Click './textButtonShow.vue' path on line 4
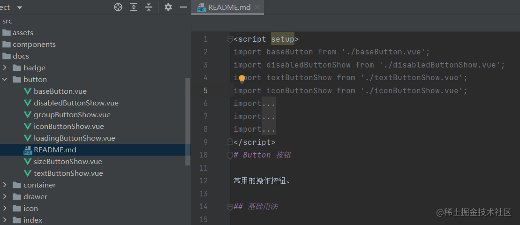The width and height of the screenshot is (520, 225). [x=412, y=78]
